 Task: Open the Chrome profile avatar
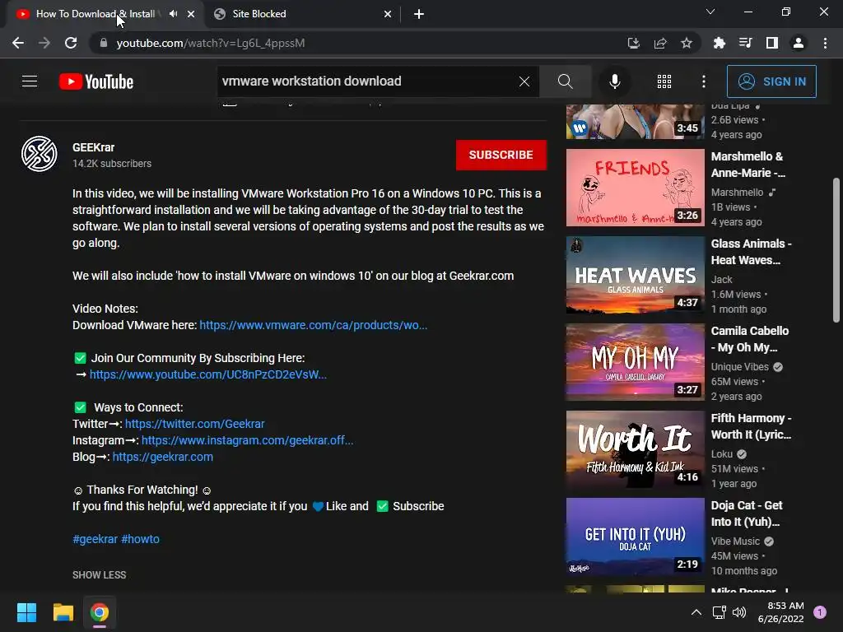pyautogui.click(x=799, y=43)
